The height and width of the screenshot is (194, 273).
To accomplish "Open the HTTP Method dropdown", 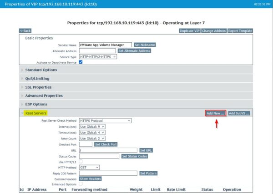I will (89, 167).
